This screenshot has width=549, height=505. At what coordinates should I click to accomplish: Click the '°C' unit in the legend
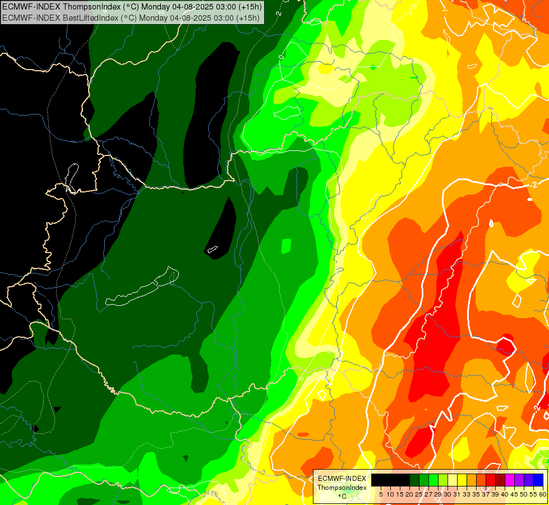pos(343,496)
